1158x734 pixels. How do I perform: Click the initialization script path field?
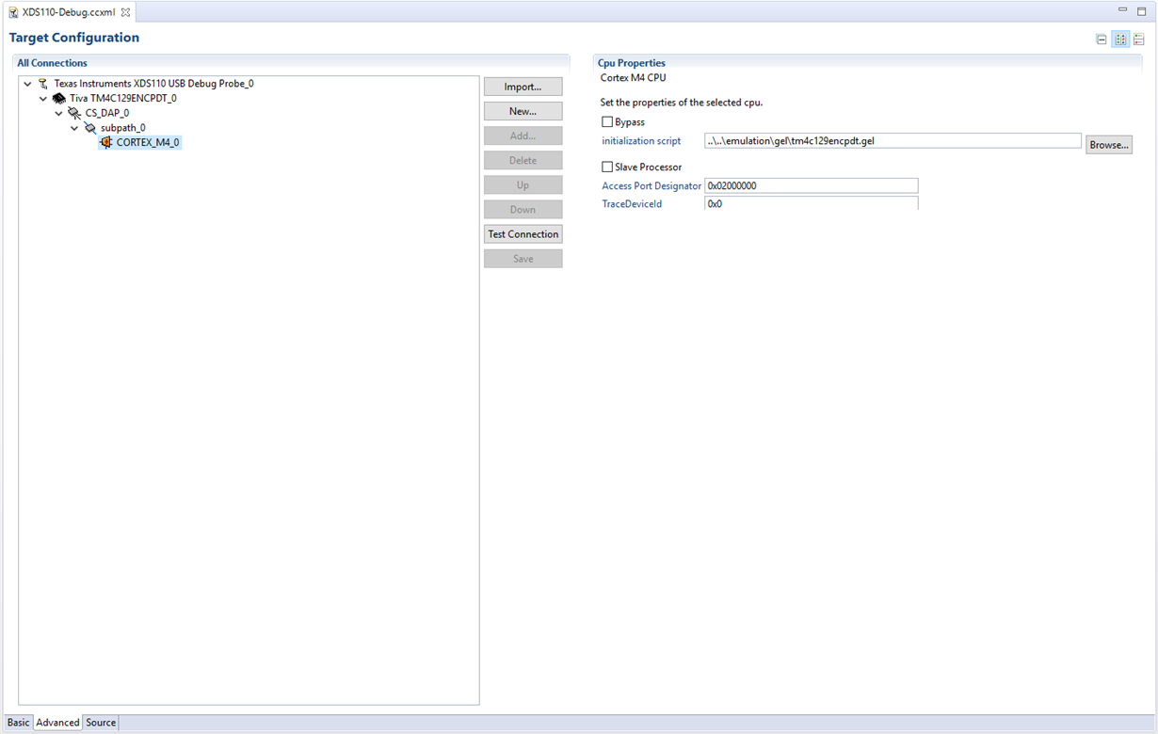(893, 141)
